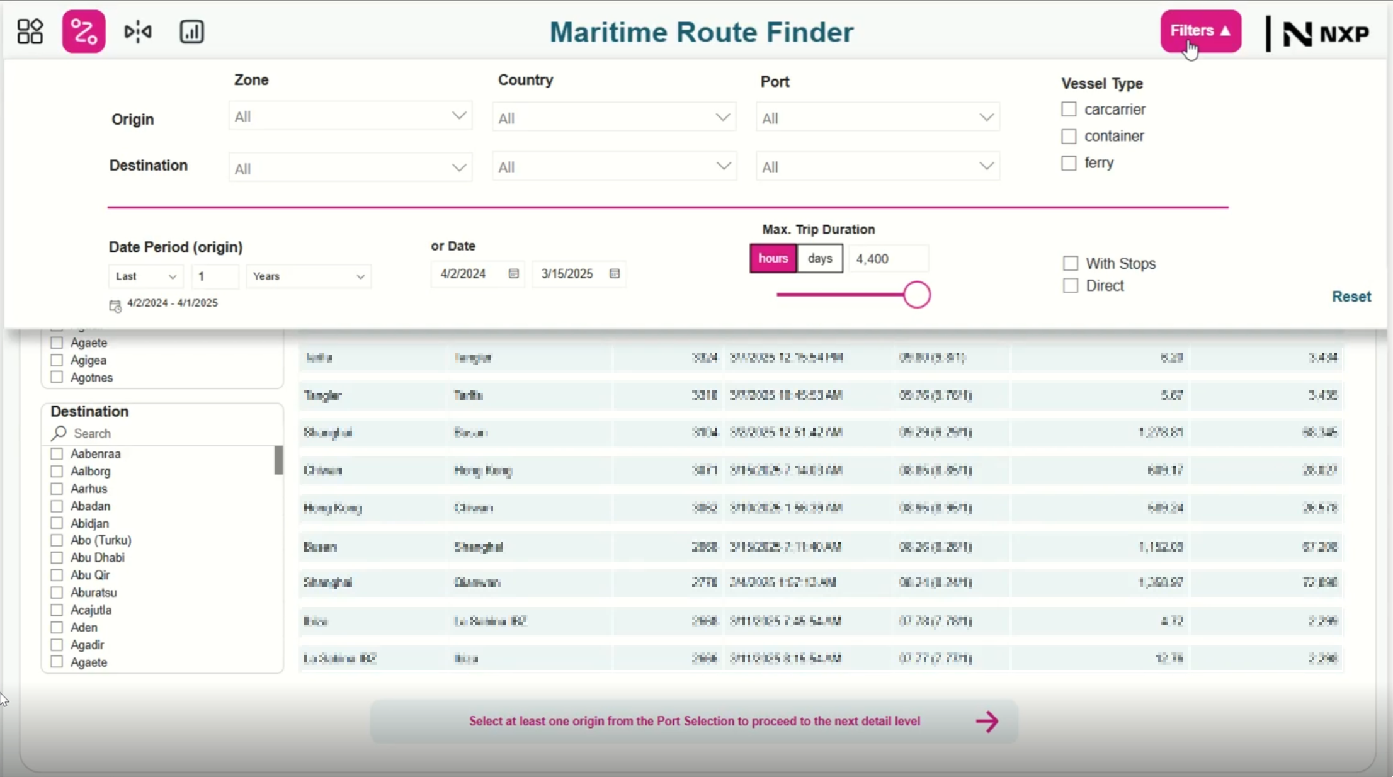1393x777 pixels.
Task: Enable the ferry vessel type checkbox
Action: (1069, 163)
